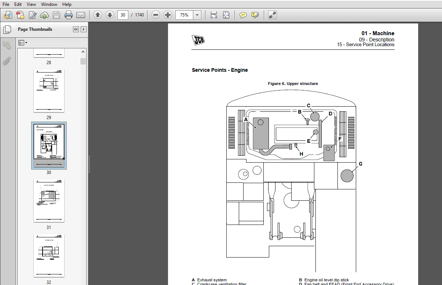The width and height of the screenshot is (442, 285).
Task: Click the Read Mode expand icon
Action: (x=272, y=15)
